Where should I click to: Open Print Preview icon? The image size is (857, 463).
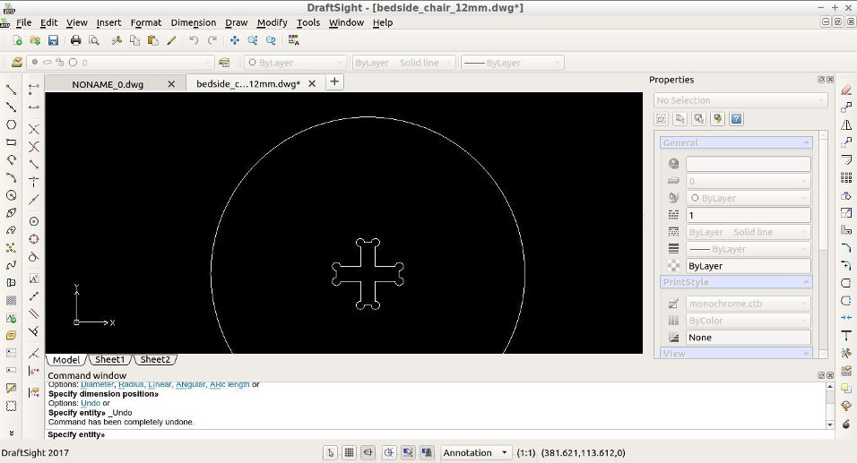[x=94, y=40]
